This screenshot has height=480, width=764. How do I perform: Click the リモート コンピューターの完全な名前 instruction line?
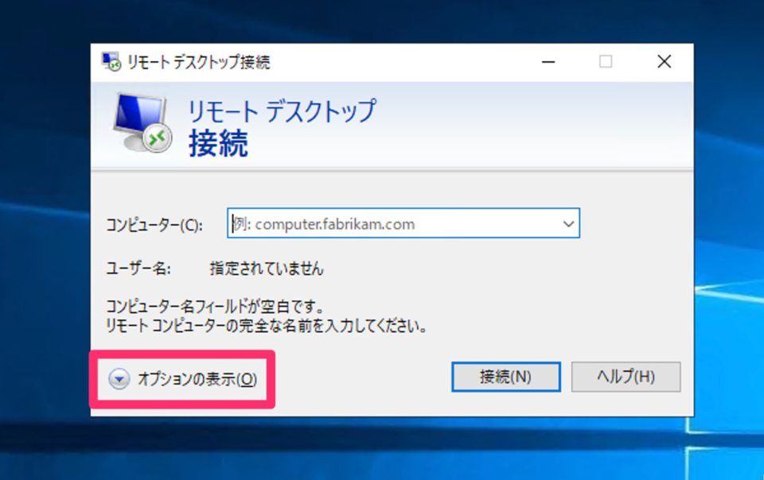coord(267,326)
